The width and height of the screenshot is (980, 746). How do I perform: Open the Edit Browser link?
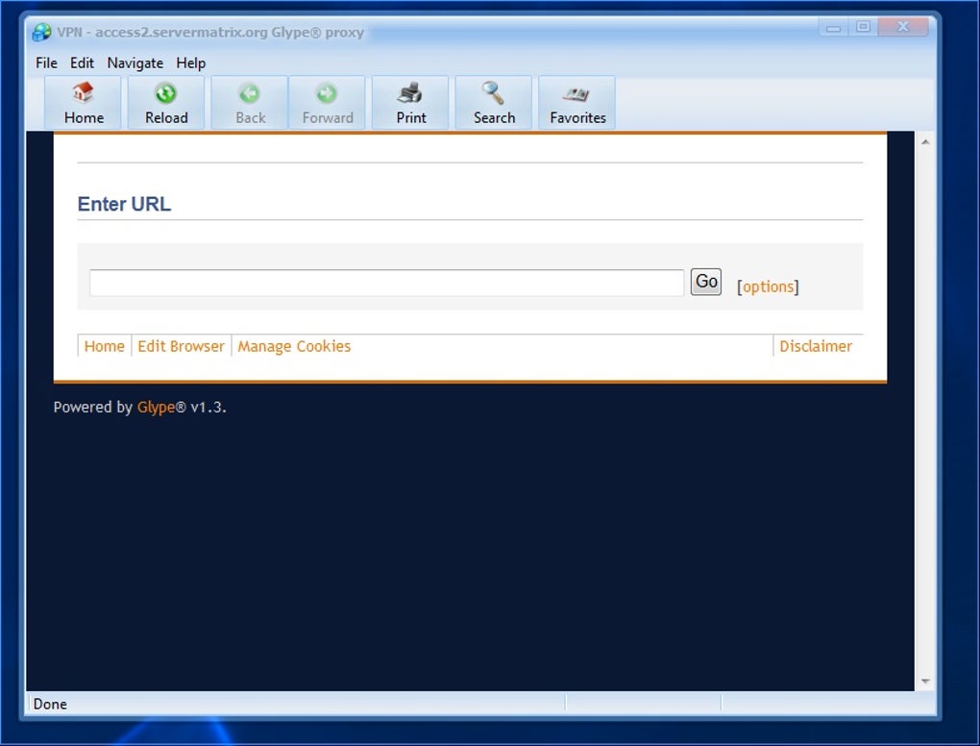click(x=181, y=346)
